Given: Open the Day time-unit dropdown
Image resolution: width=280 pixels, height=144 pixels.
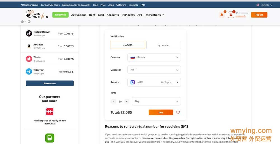Looking at the screenshot, I should (x=157, y=101).
